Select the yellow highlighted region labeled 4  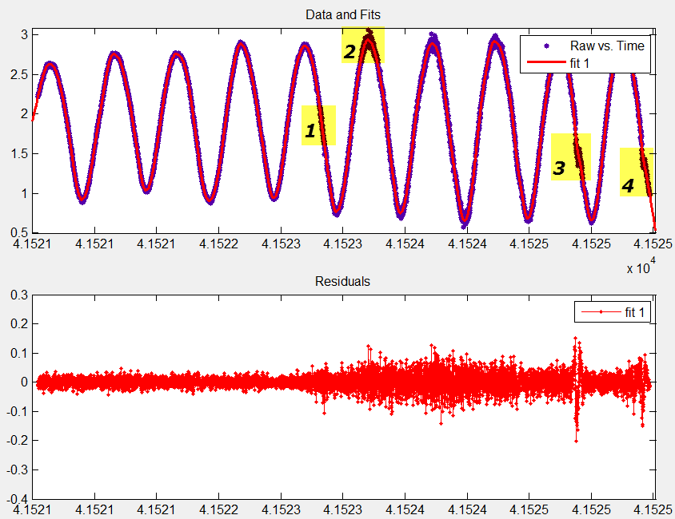[637, 172]
